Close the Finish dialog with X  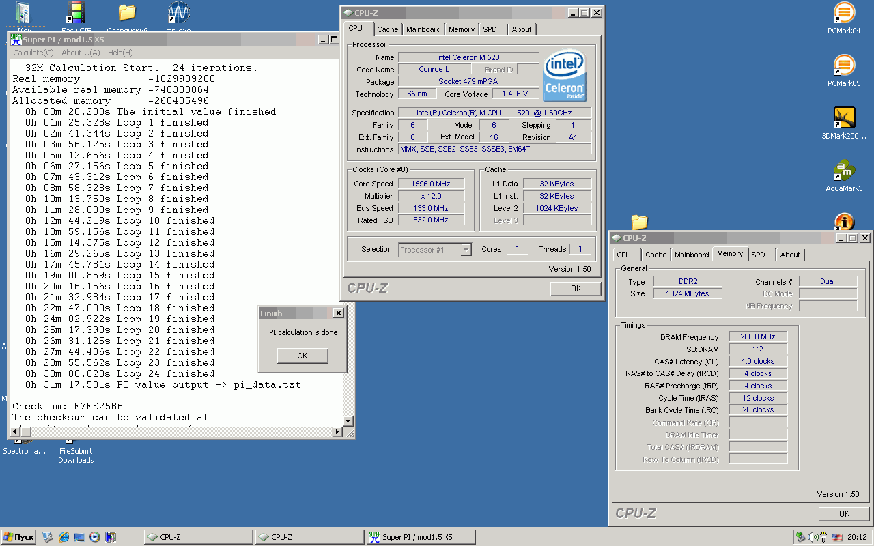(338, 313)
